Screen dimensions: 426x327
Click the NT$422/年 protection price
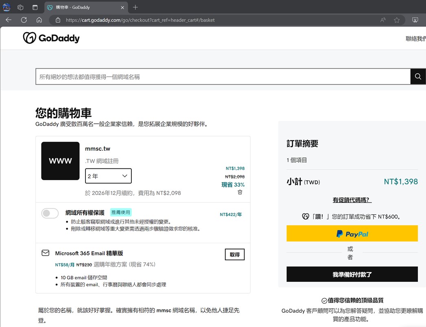pyautogui.click(x=231, y=215)
